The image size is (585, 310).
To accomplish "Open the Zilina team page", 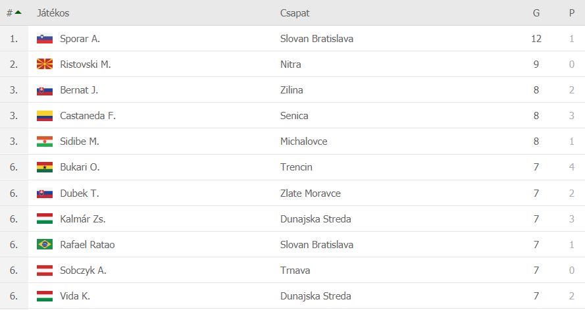I will tap(292, 90).
